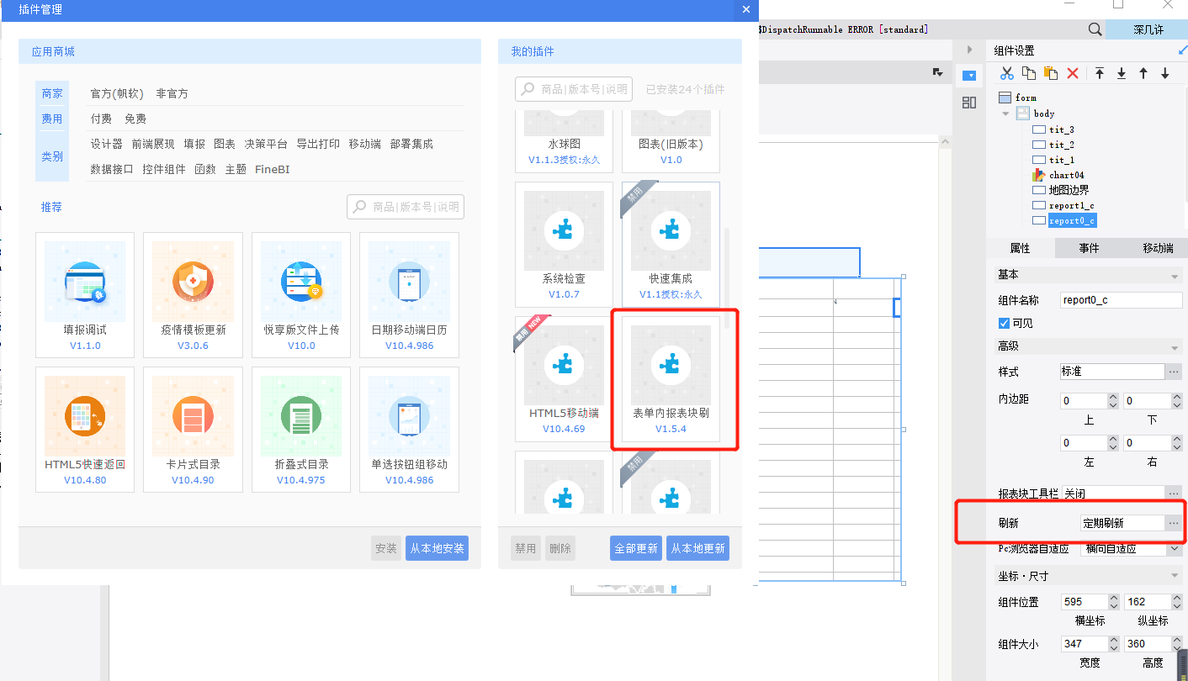1188x681 pixels.
Task: Toggle the 可见 visible checkbox
Action: [x=1004, y=323]
